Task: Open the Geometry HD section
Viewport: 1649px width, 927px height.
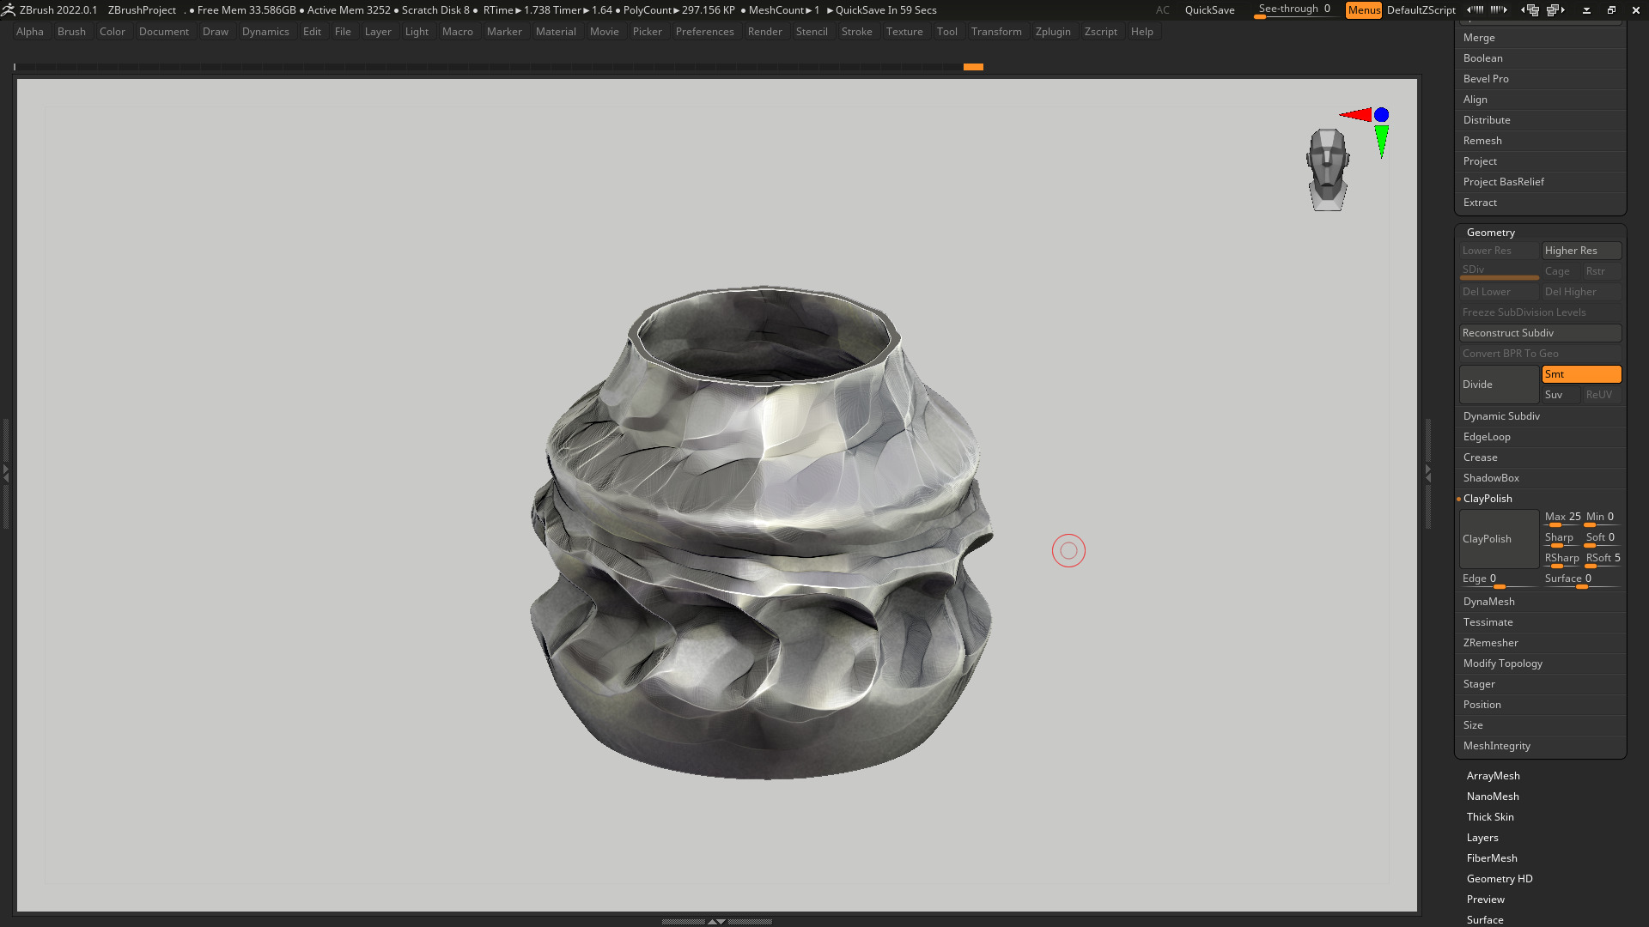Action: pyautogui.click(x=1500, y=879)
